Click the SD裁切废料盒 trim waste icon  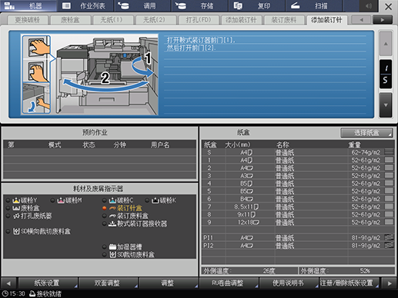click(x=112, y=255)
